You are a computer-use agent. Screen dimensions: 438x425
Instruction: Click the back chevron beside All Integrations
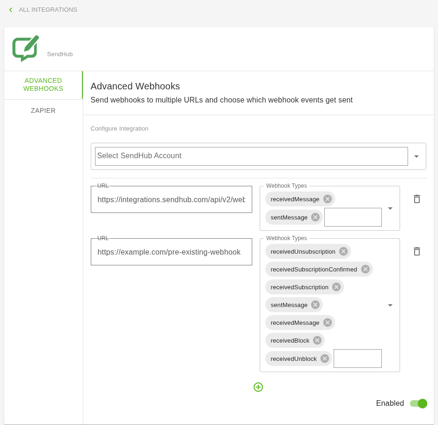pyautogui.click(x=11, y=10)
